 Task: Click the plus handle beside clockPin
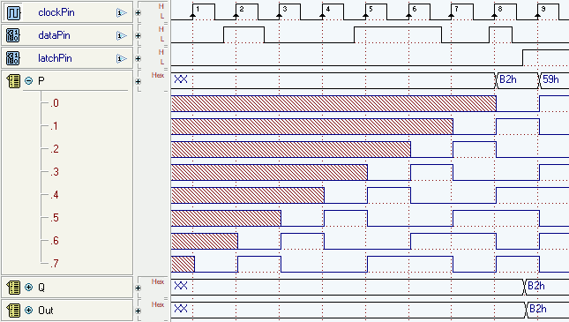[138, 13]
